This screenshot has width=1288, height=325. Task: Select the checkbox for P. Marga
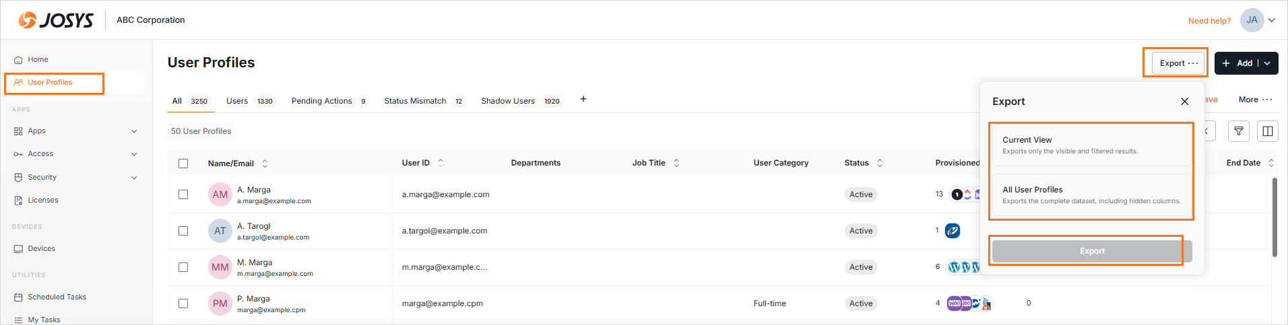[x=183, y=303]
